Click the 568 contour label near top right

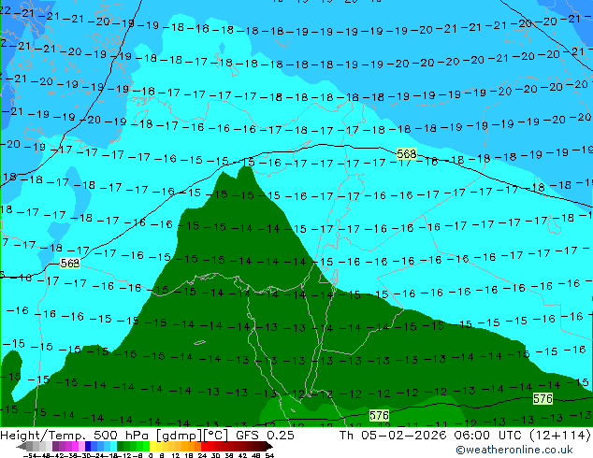[x=407, y=154]
